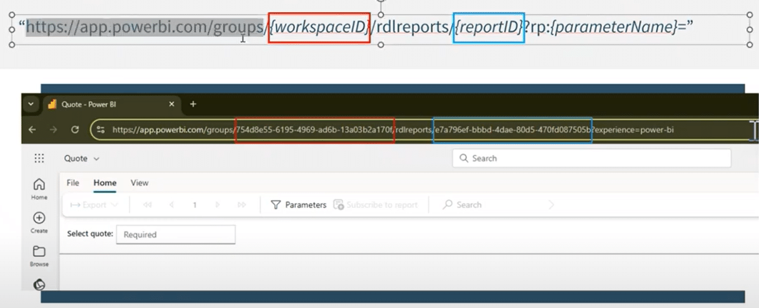Close the Quote - Power BI tab
Screen dimensions: 759x308
pyautogui.click(x=172, y=105)
